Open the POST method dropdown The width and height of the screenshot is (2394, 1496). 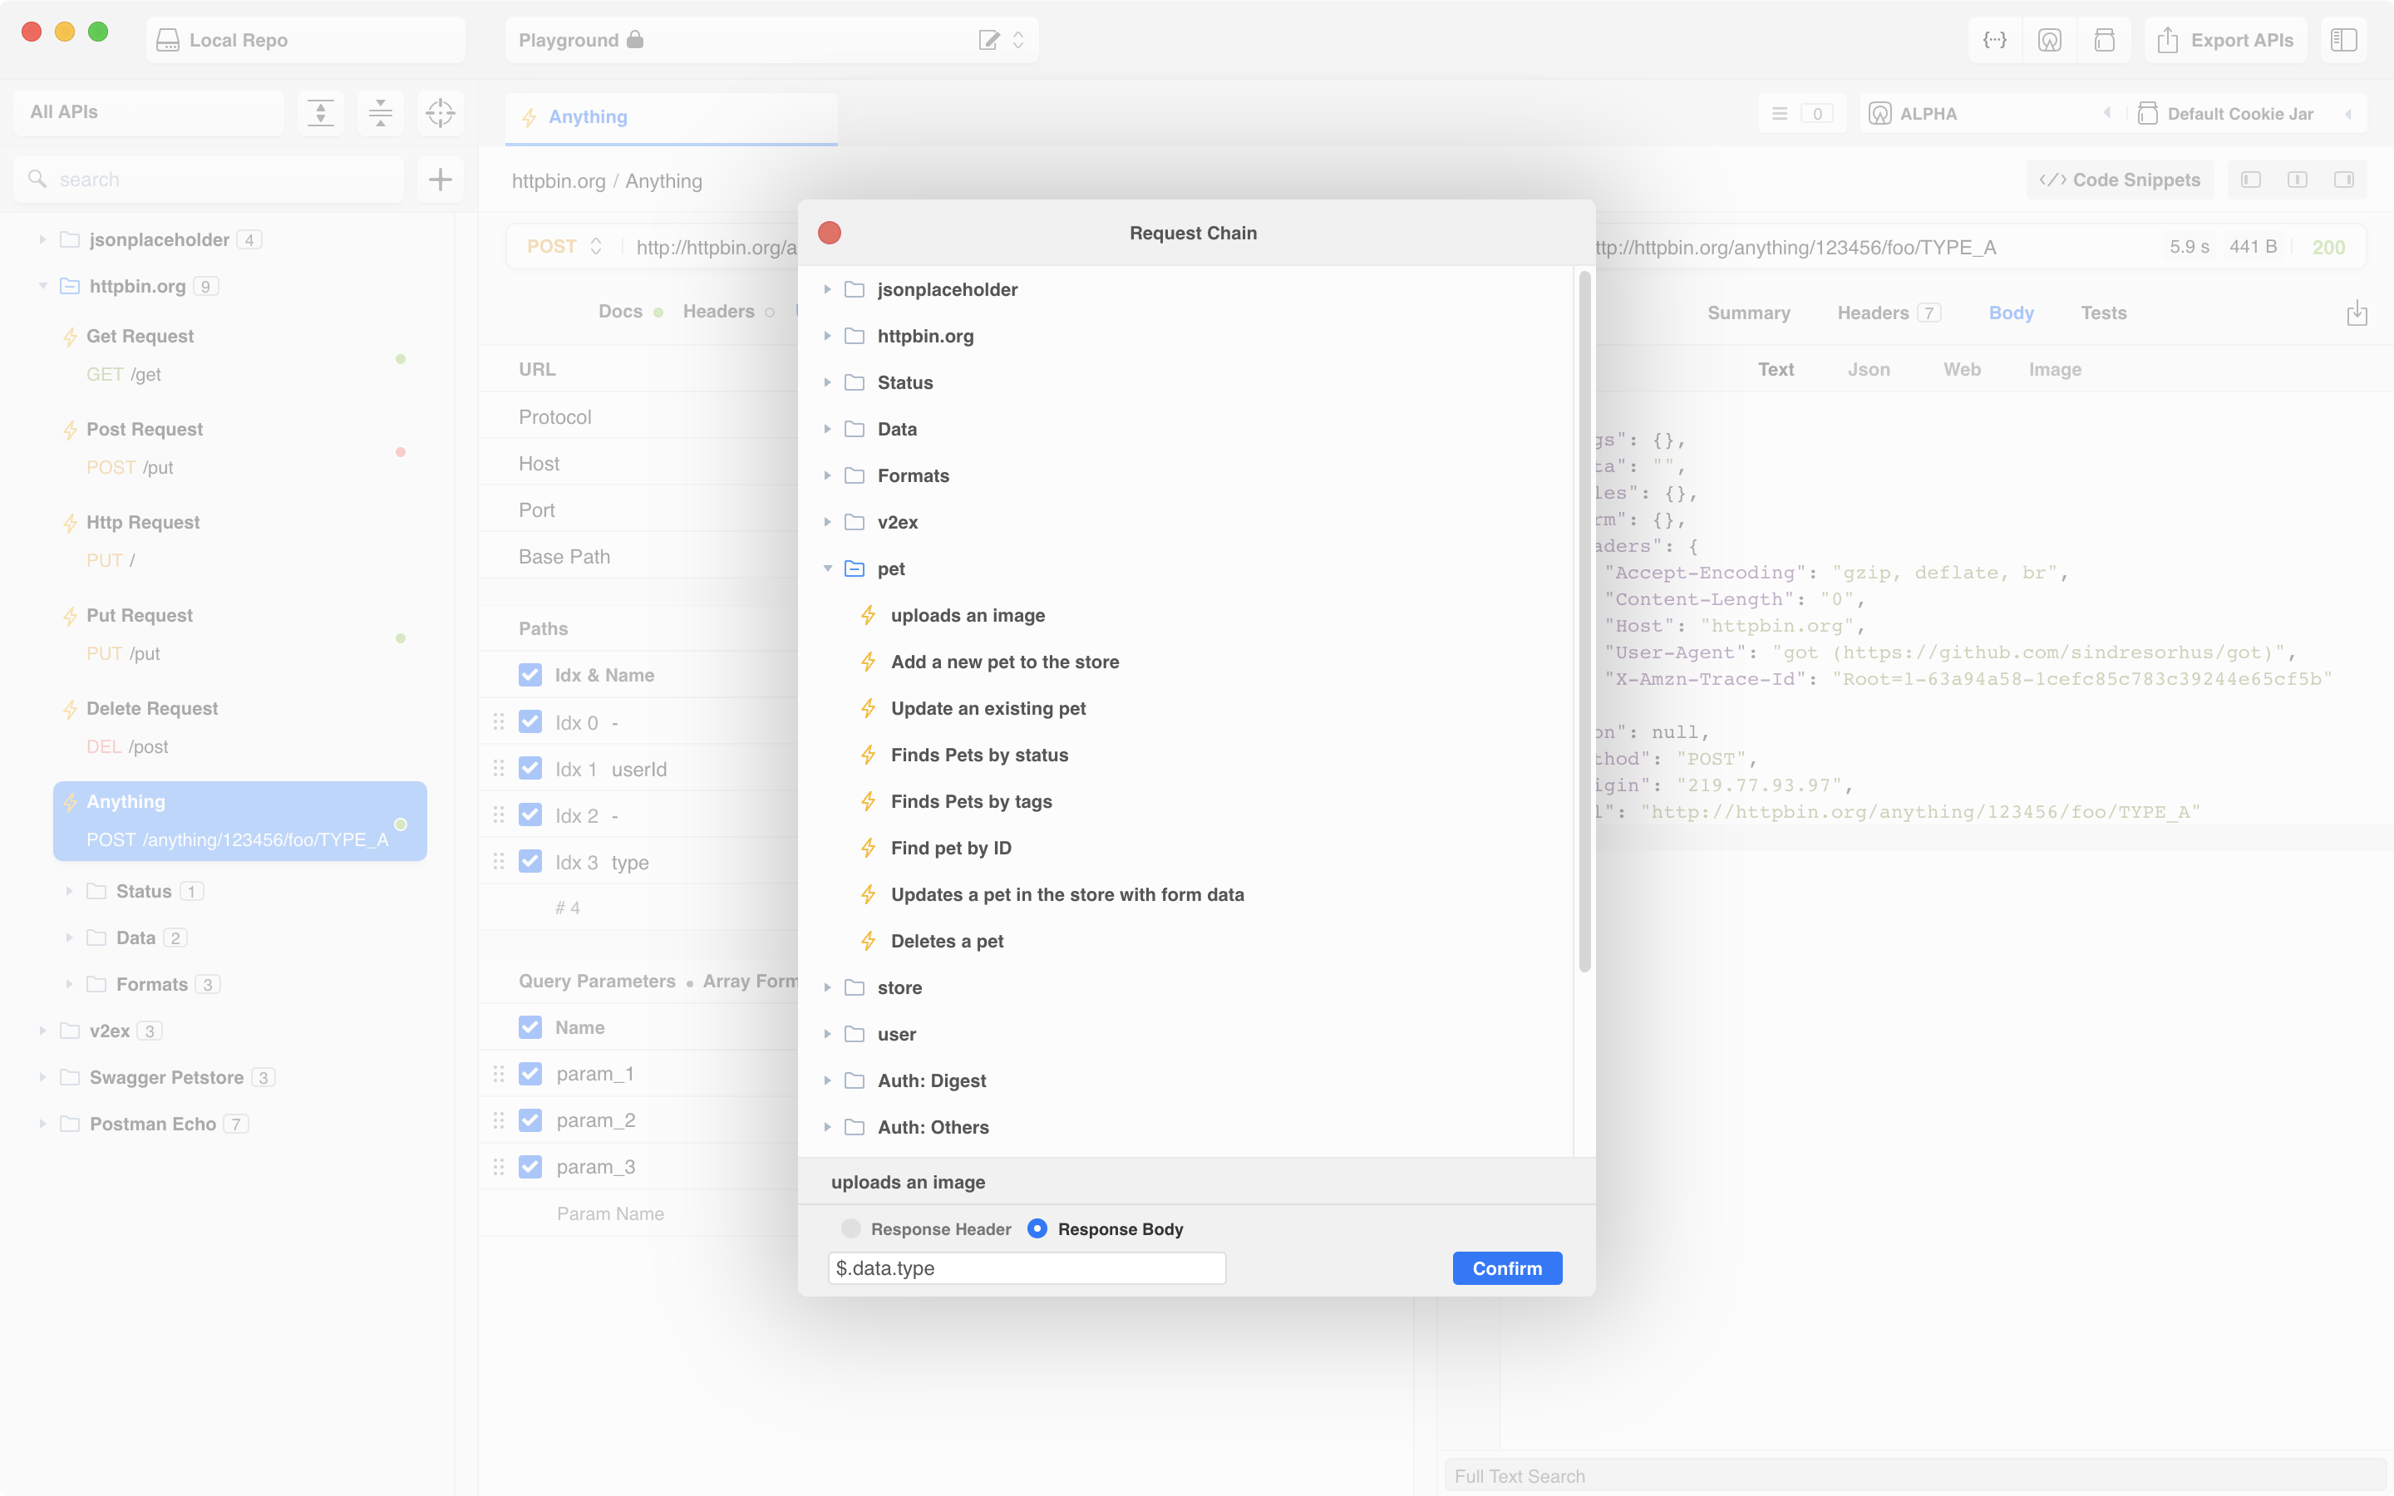(x=564, y=246)
